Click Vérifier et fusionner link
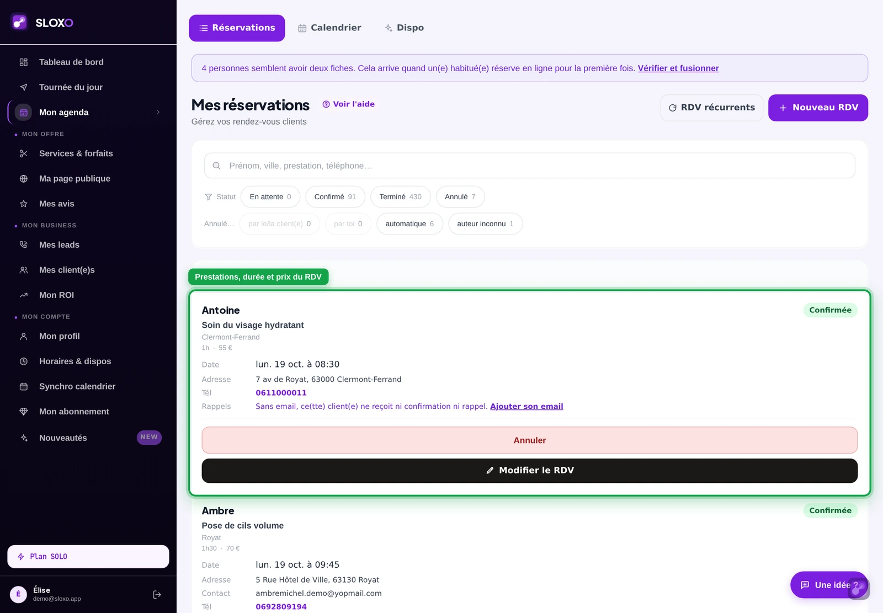Image resolution: width=883 pixels, height=613 pixels. coord(678,68)
